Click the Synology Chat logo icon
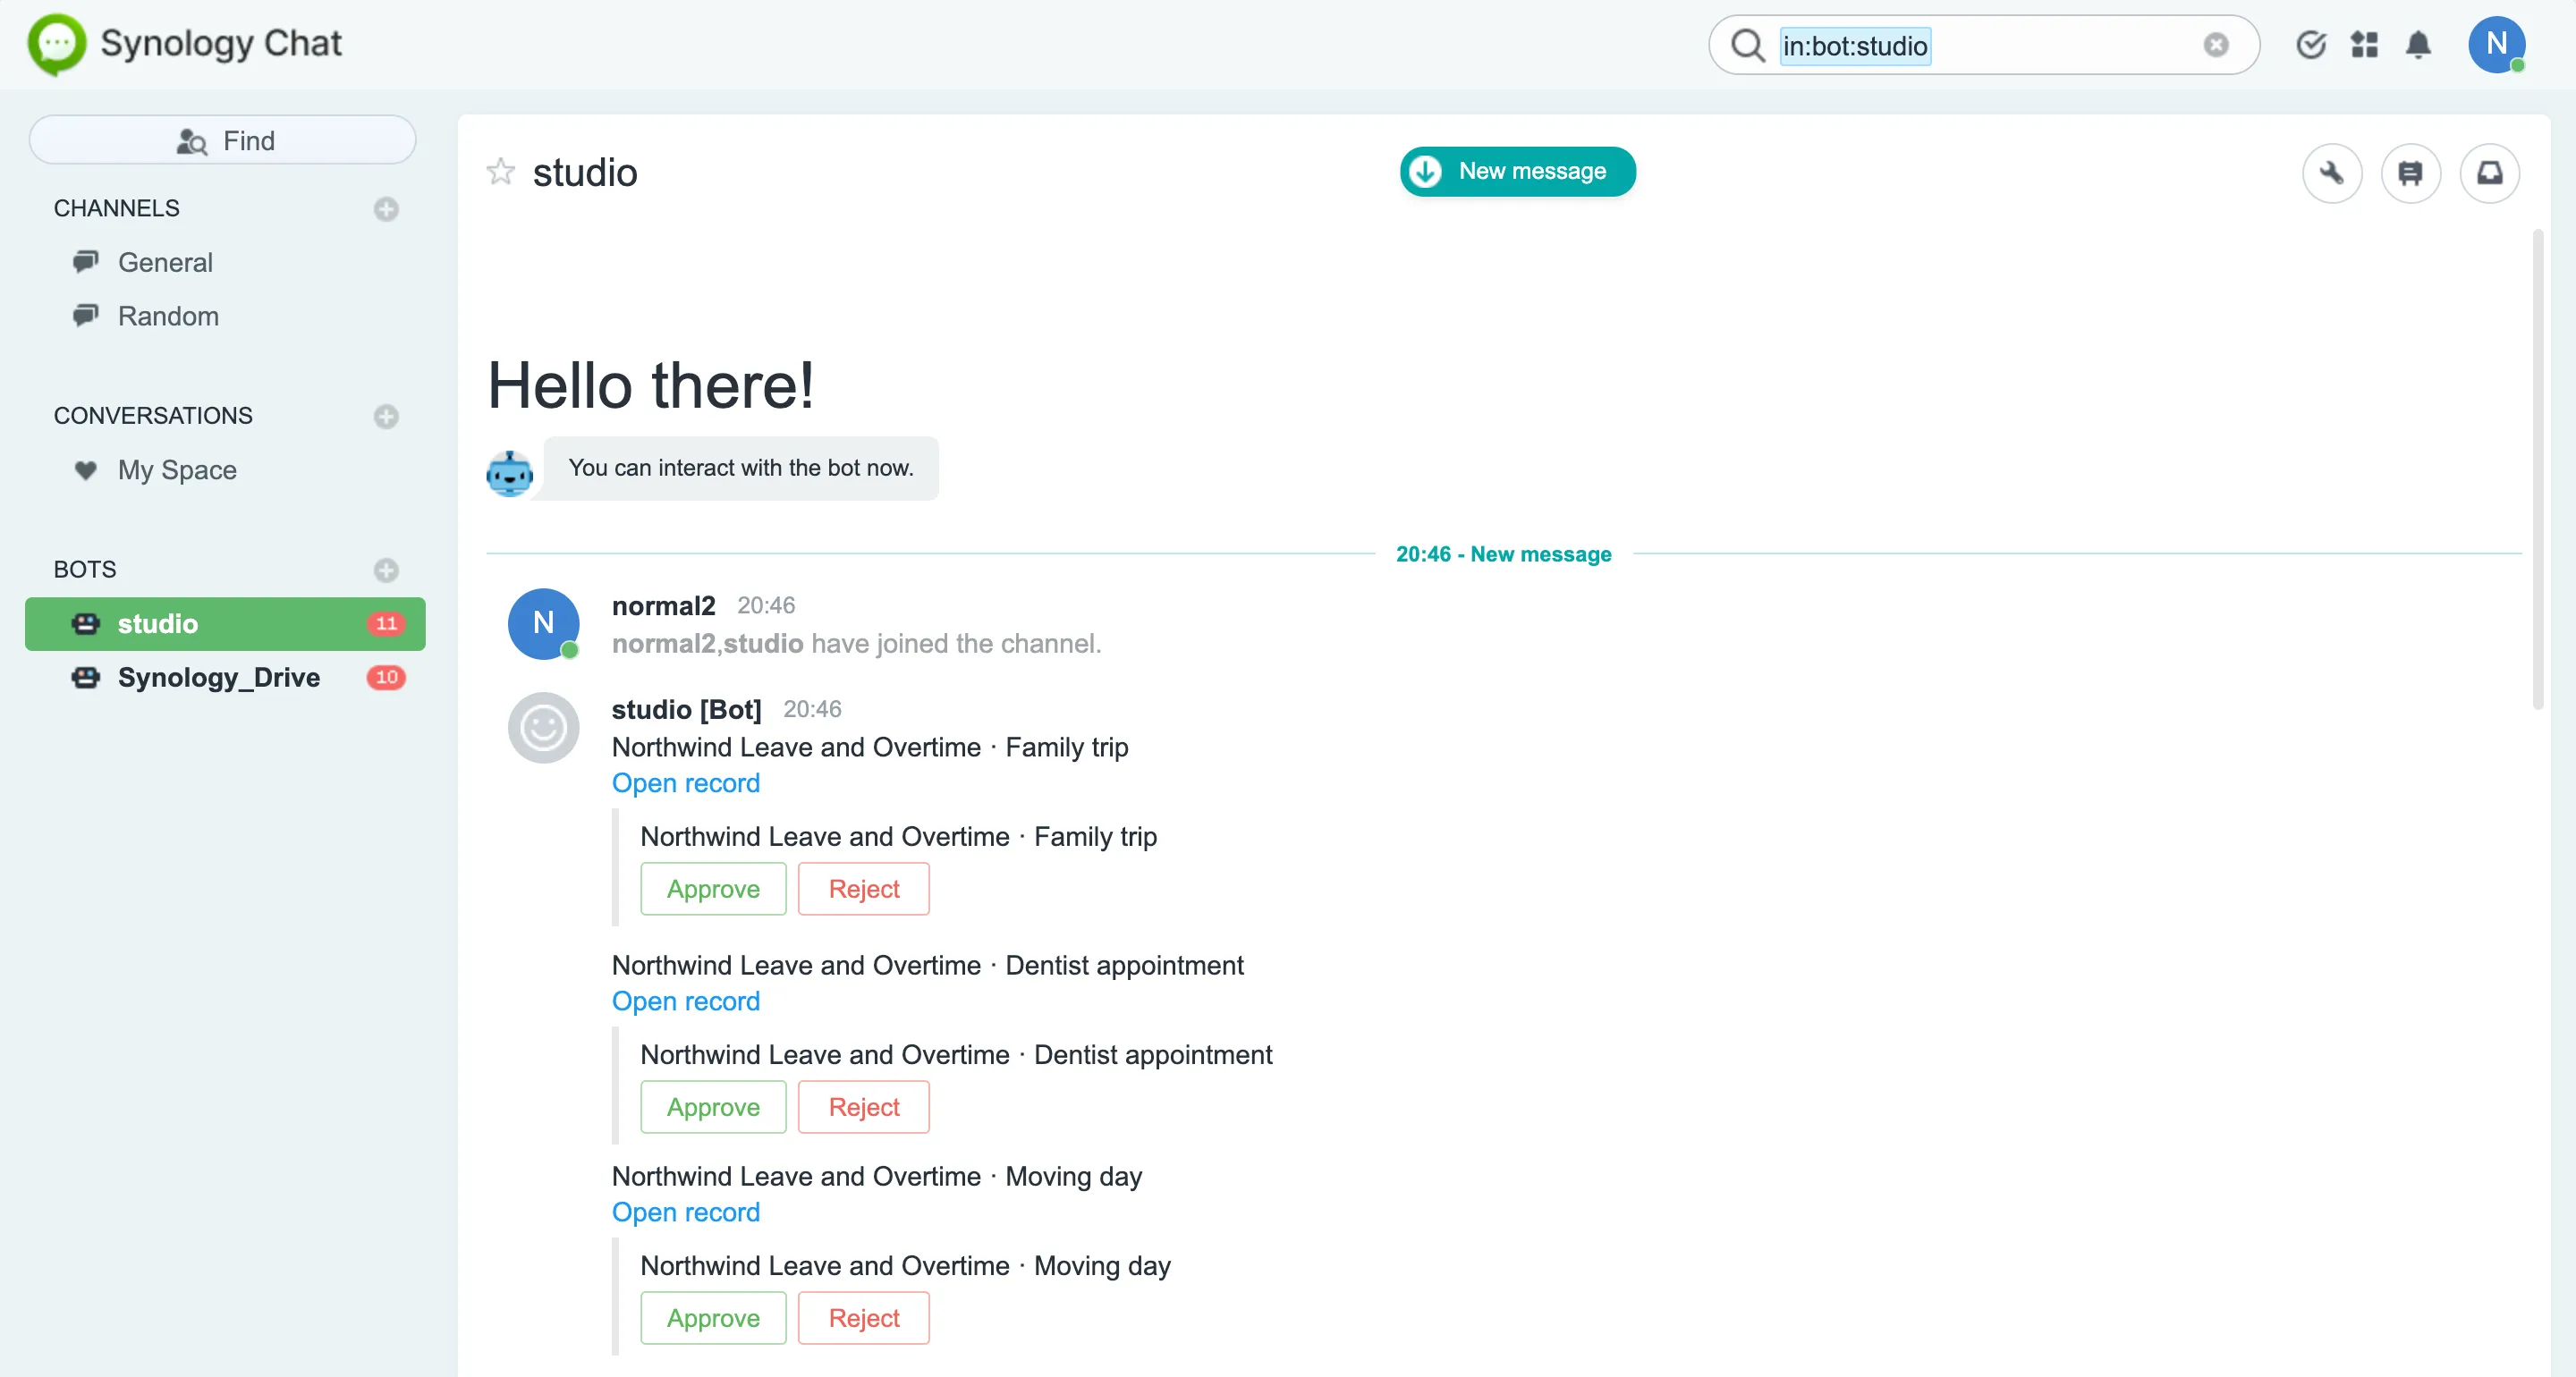The width and height of the screenshot is (2576, 1377). click(57, 45)
